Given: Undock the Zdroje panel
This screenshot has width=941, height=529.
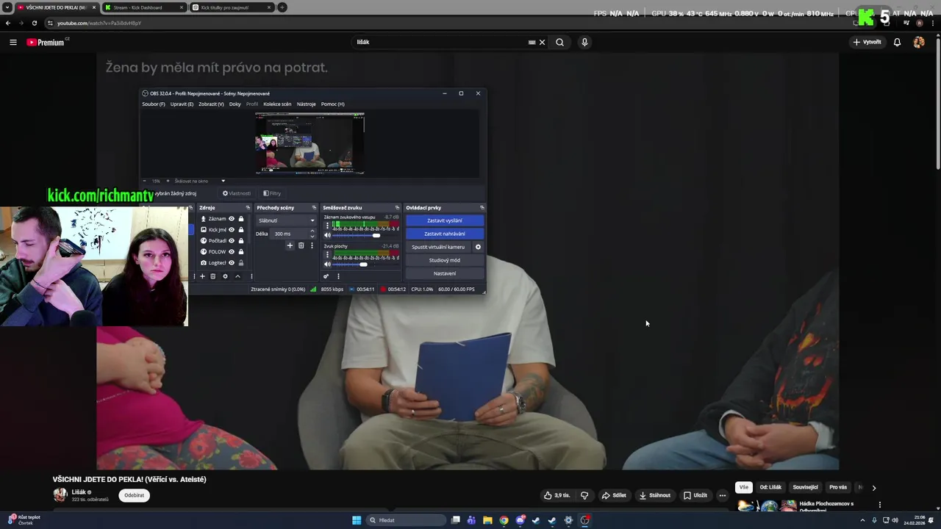Looking at the screenshot, I should 247,208.
